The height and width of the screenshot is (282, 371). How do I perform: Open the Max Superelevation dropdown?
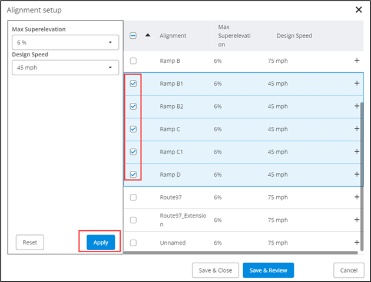[x=65, y=42]
